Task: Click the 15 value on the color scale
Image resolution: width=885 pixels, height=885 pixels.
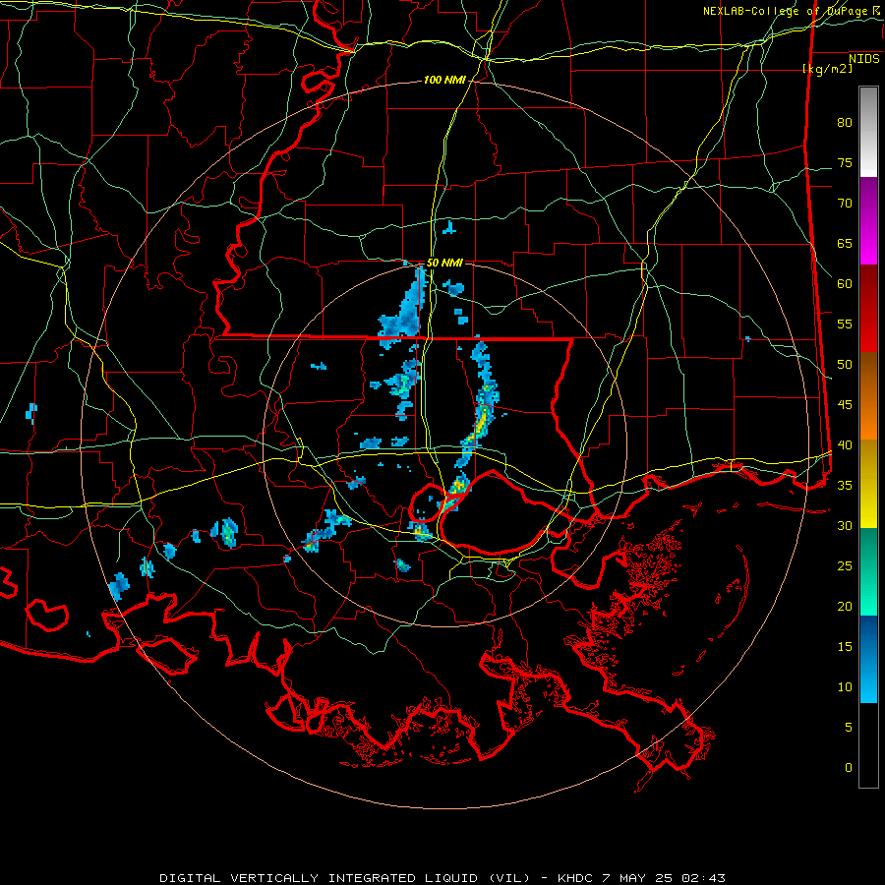Action: (x=845, y=646)
